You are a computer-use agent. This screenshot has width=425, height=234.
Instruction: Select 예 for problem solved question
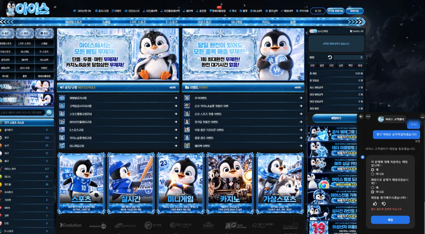point(373,188)
